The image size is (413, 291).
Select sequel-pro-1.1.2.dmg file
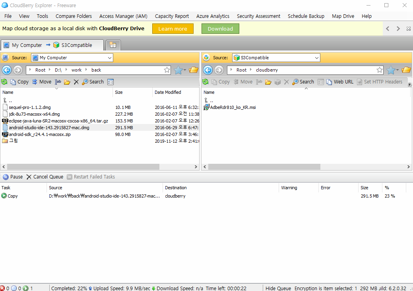[29, 107]
